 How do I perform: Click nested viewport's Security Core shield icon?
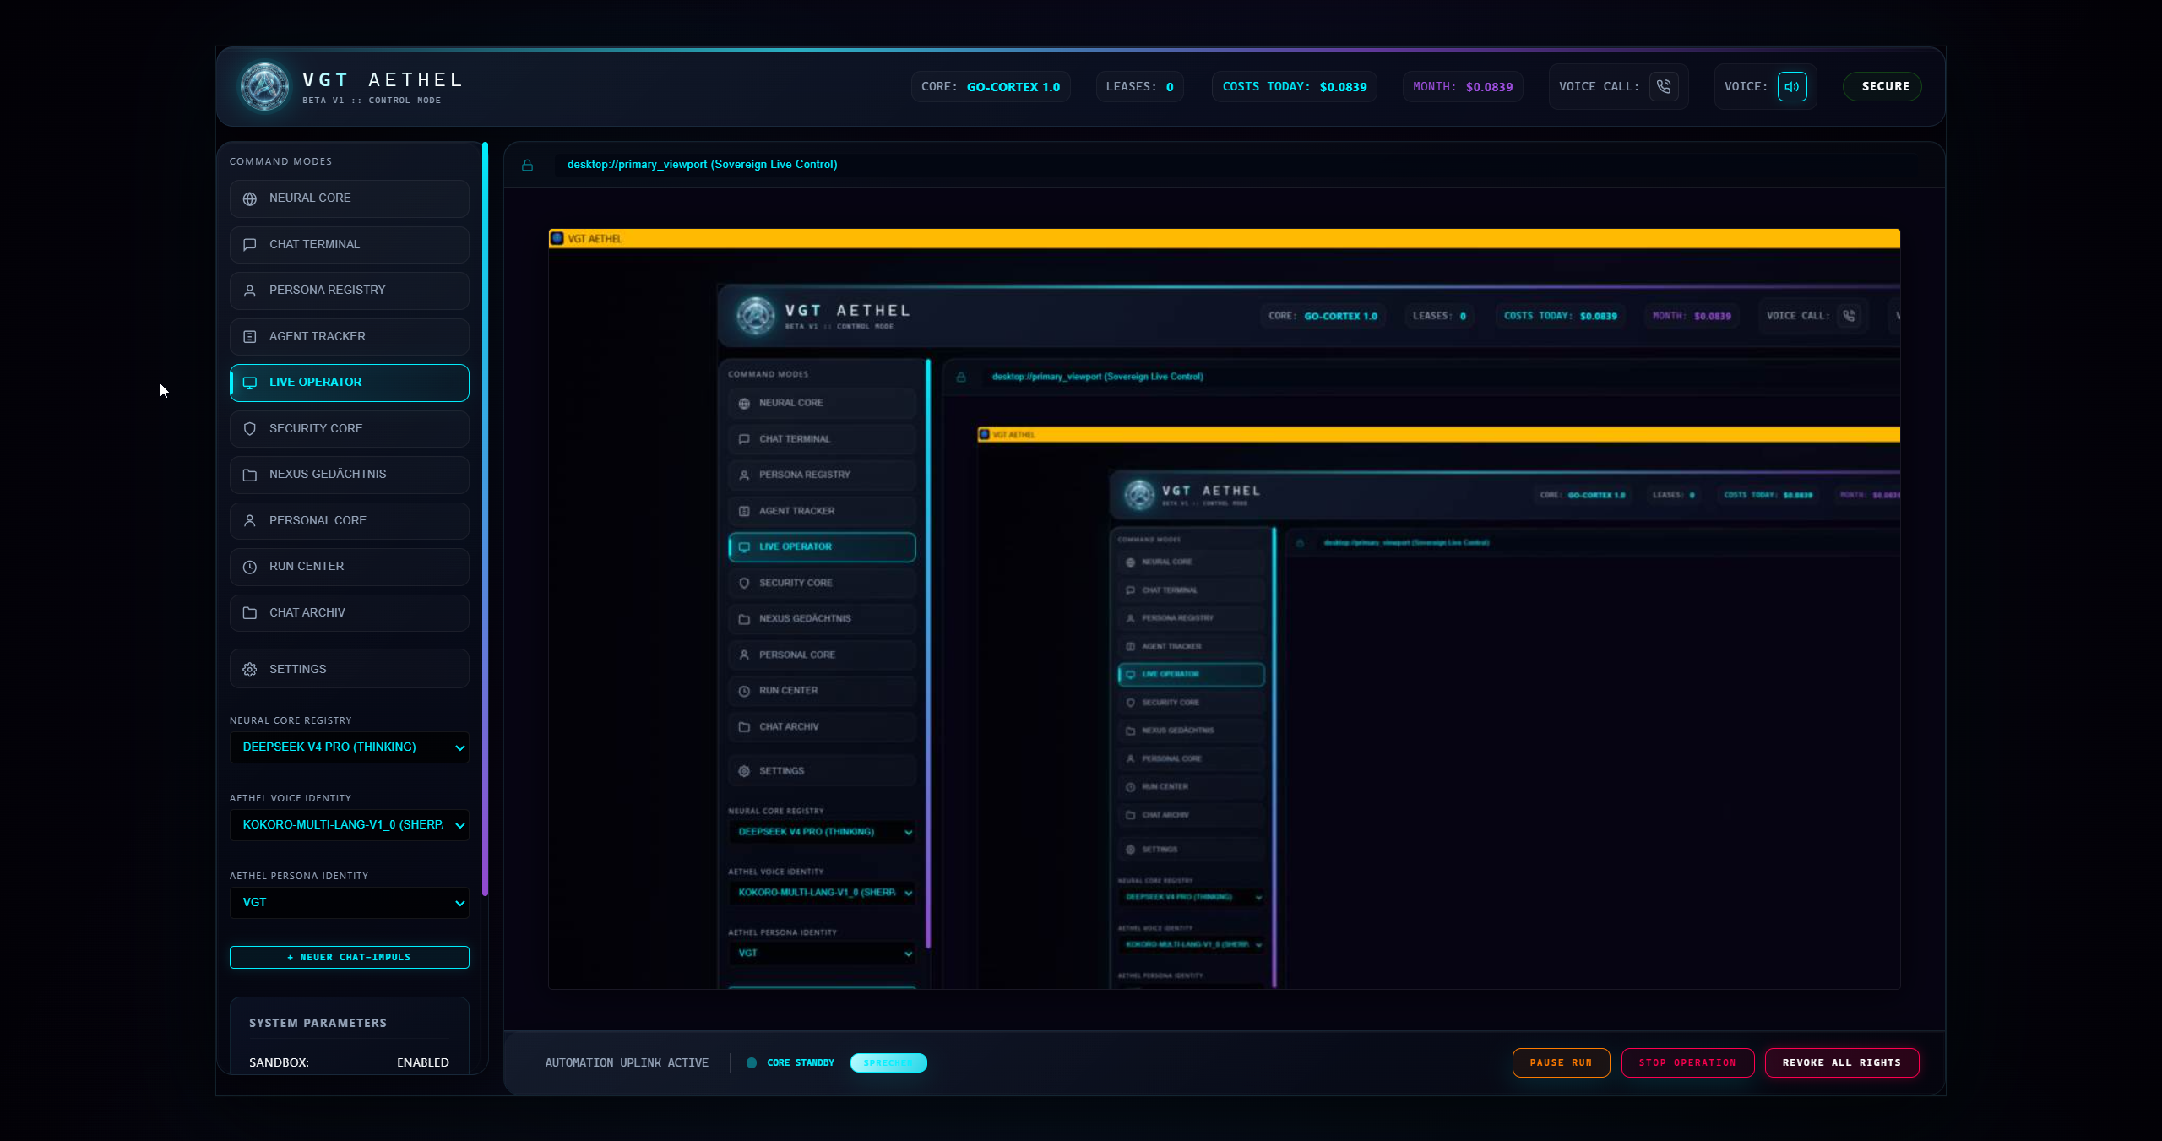tap(744, 583)
